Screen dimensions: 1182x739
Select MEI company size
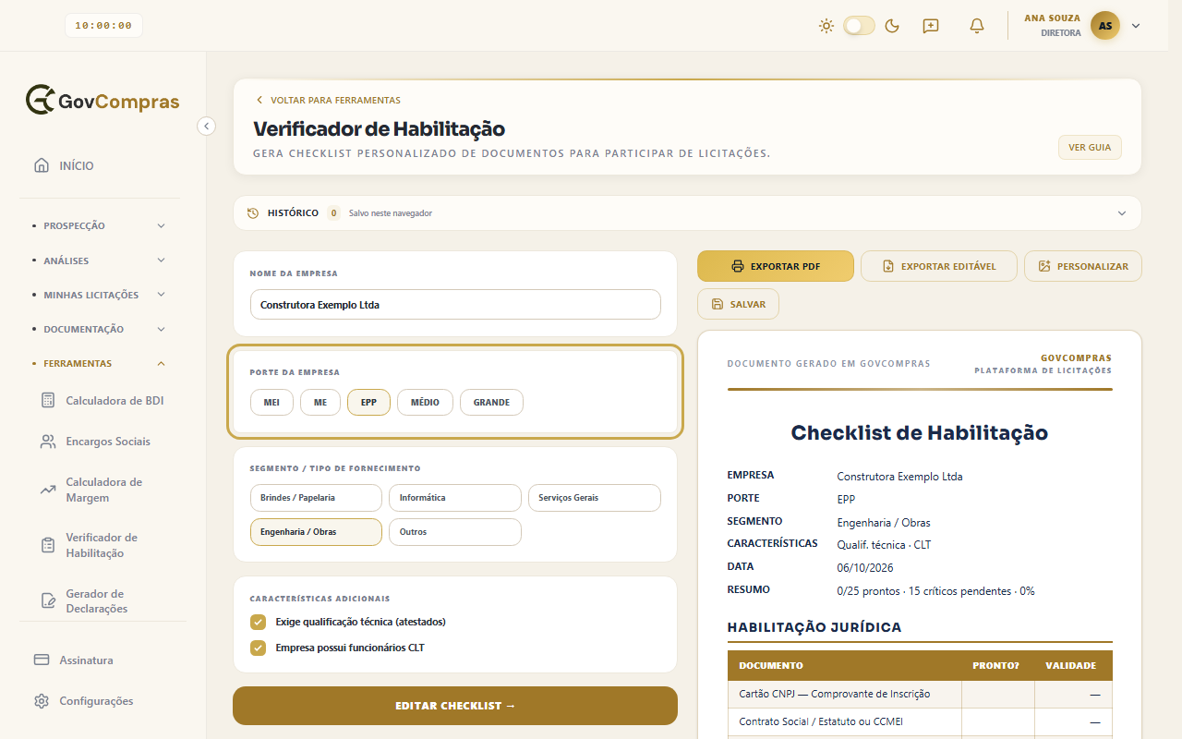pyautogui.click(x=271, y=403)
